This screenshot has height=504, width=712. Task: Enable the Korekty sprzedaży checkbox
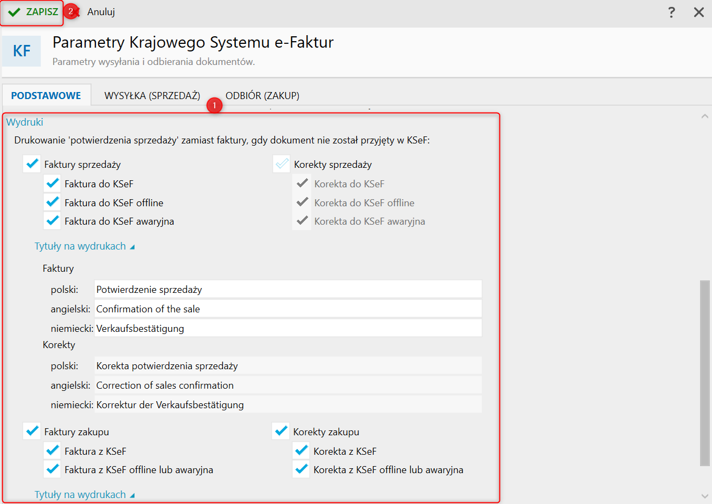tap(281, 163)
